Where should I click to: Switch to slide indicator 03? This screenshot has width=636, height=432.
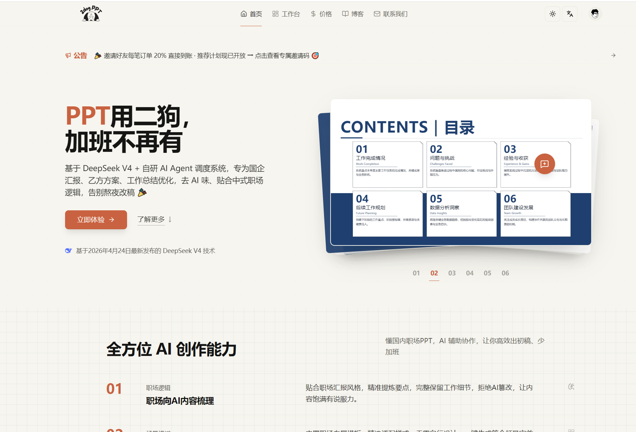[452, 273]
